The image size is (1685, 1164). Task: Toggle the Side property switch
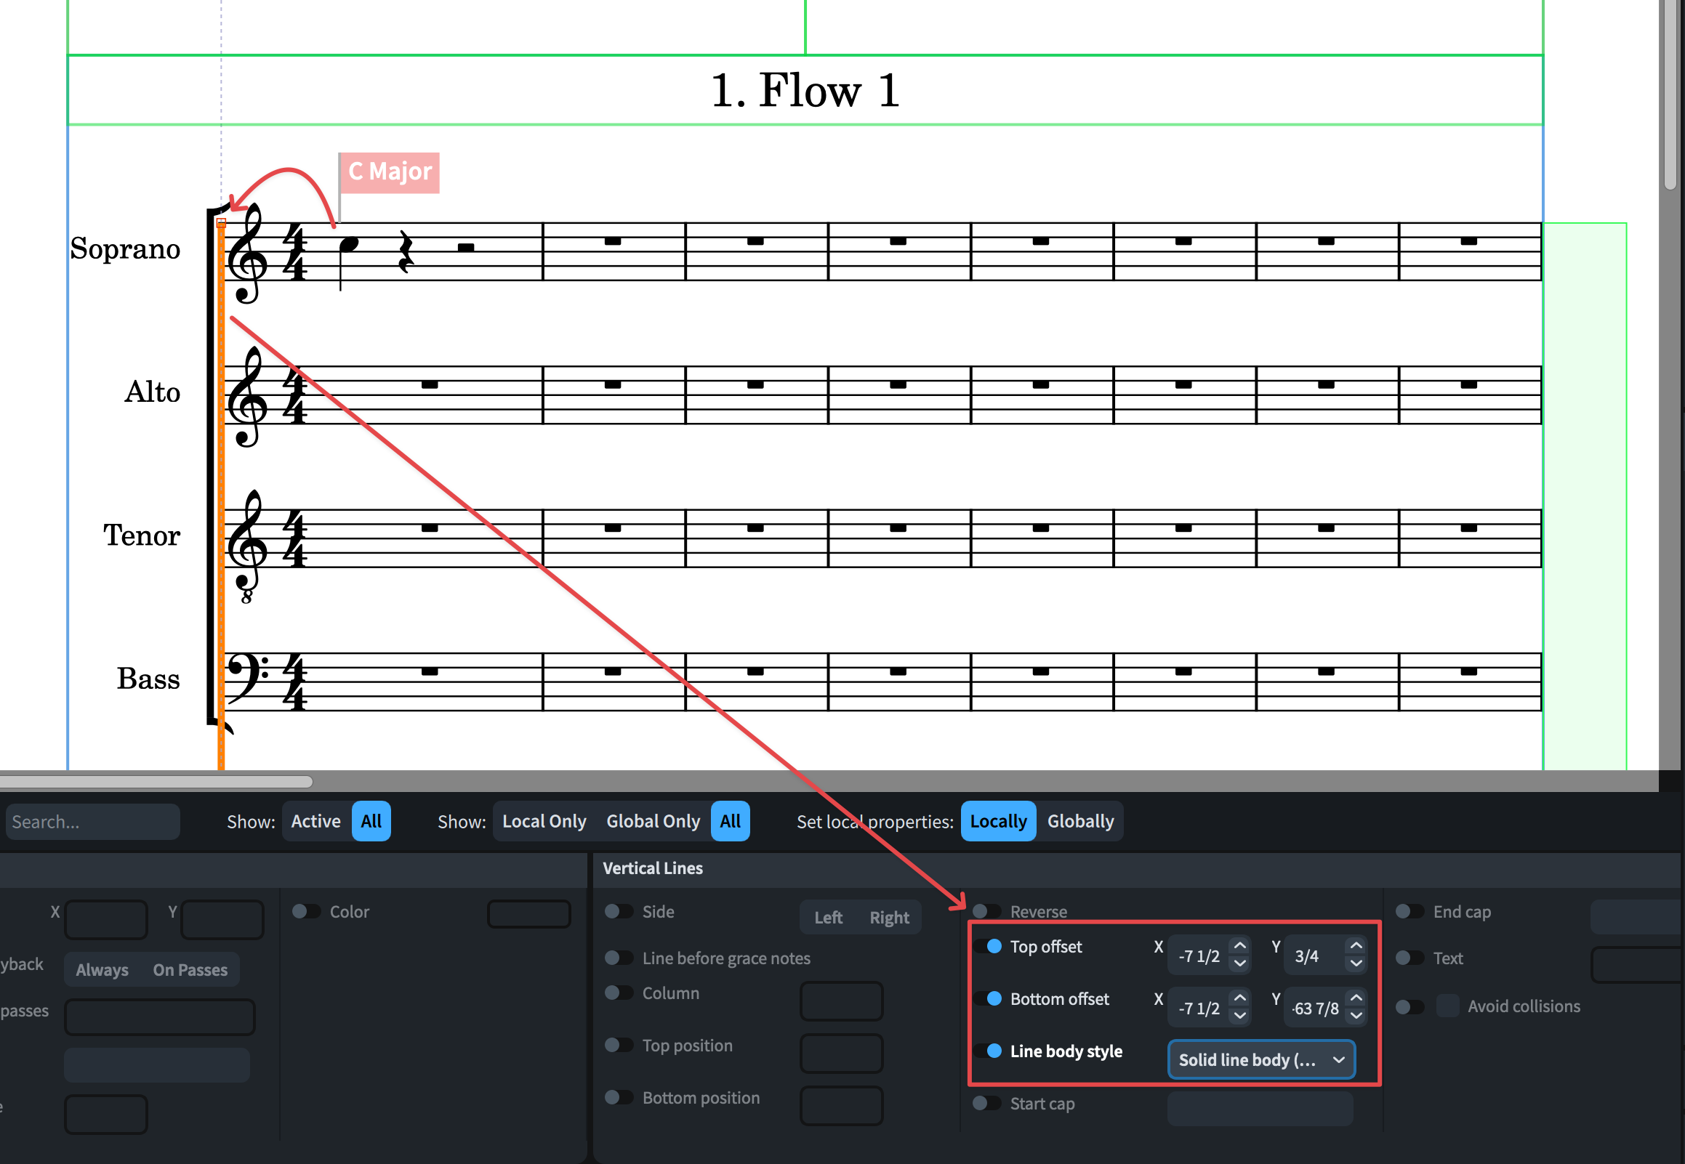(x=619, y=912)
